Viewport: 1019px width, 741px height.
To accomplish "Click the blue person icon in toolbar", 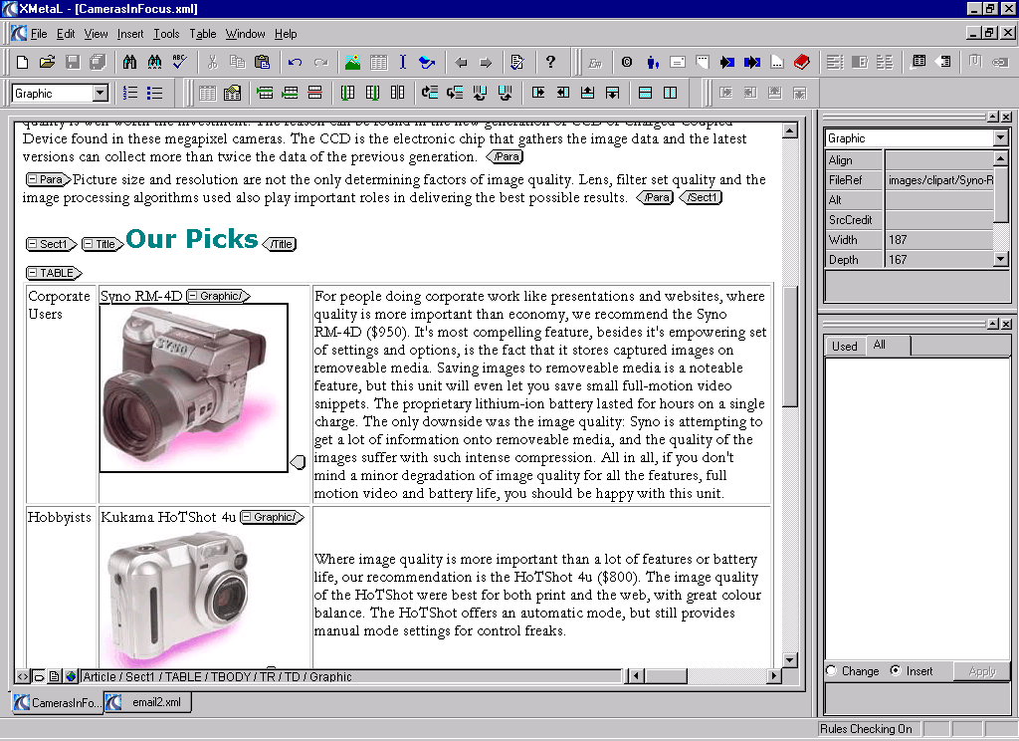I will 653,63.
